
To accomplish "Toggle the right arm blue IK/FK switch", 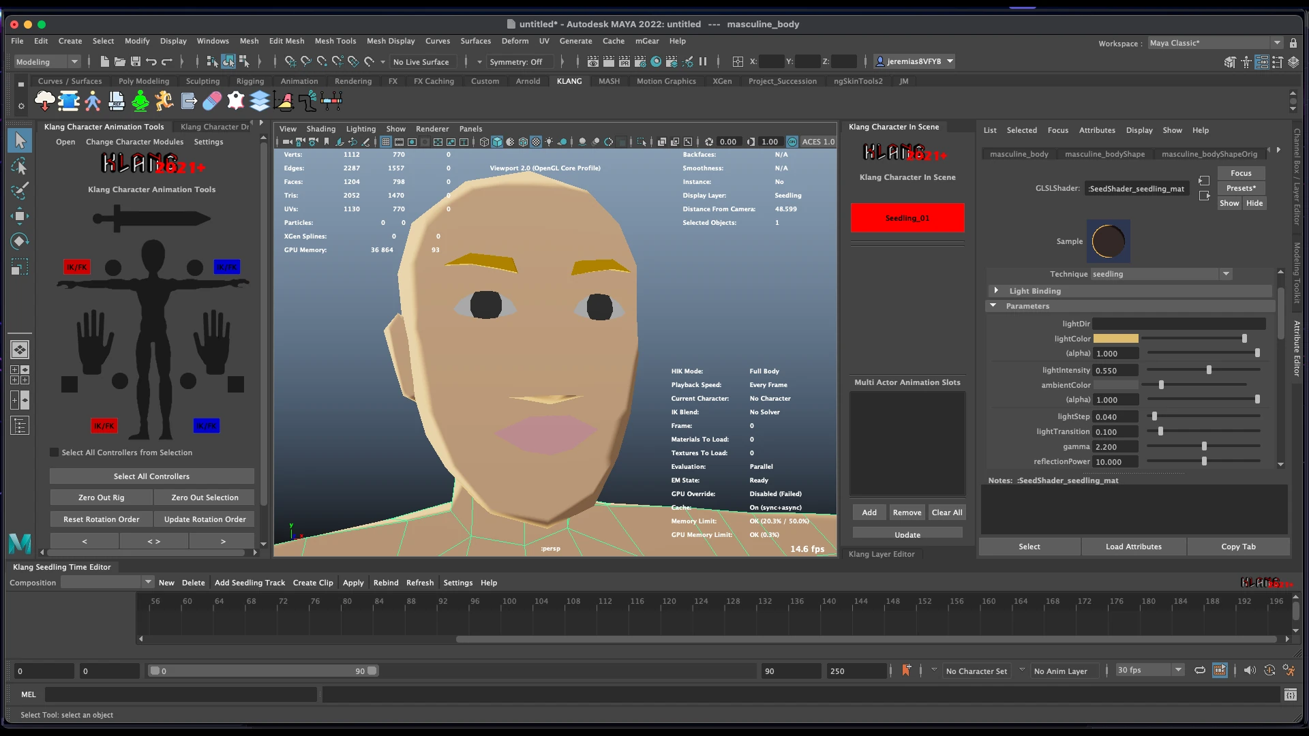I will [227, 266].
